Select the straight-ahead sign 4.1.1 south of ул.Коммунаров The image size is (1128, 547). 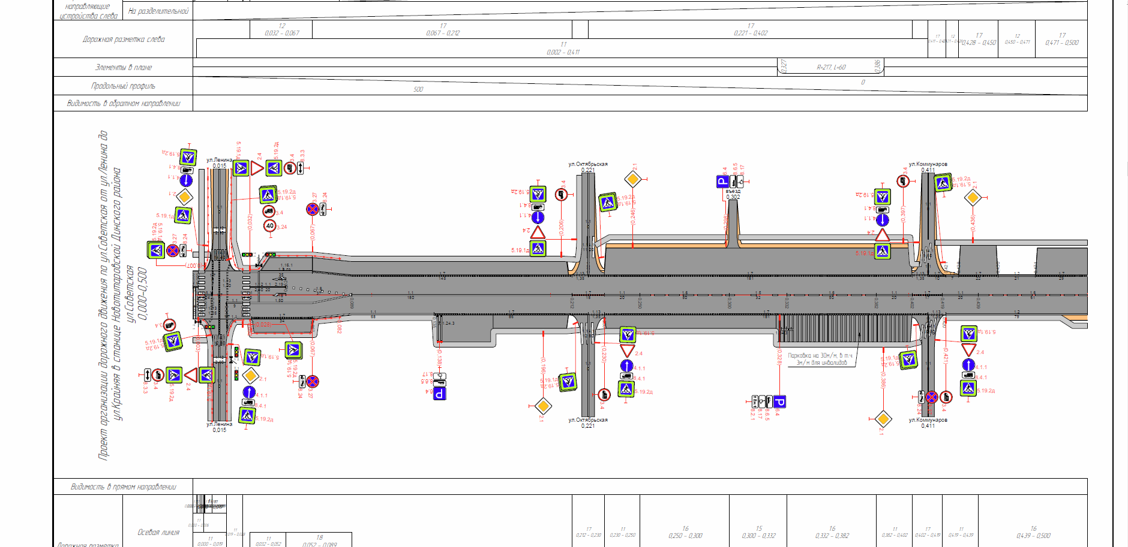[x=968, y=364]
